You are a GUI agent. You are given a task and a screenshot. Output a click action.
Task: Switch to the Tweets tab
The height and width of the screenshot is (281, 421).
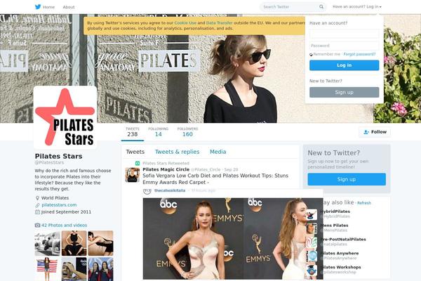135,152
